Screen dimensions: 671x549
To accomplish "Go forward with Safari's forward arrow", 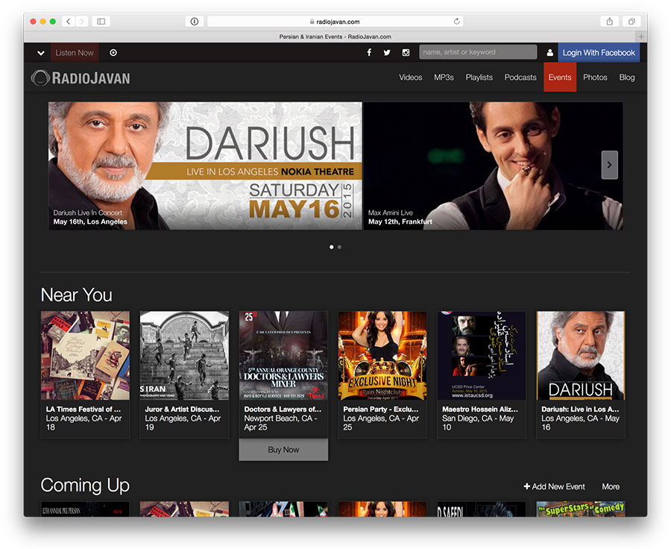I will [x=82, y=22].
